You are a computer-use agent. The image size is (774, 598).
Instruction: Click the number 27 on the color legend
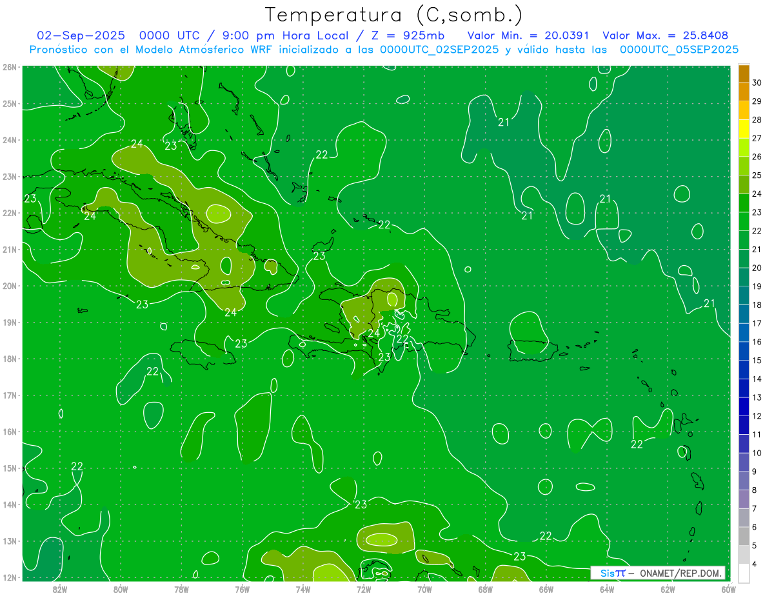point(757,138)
